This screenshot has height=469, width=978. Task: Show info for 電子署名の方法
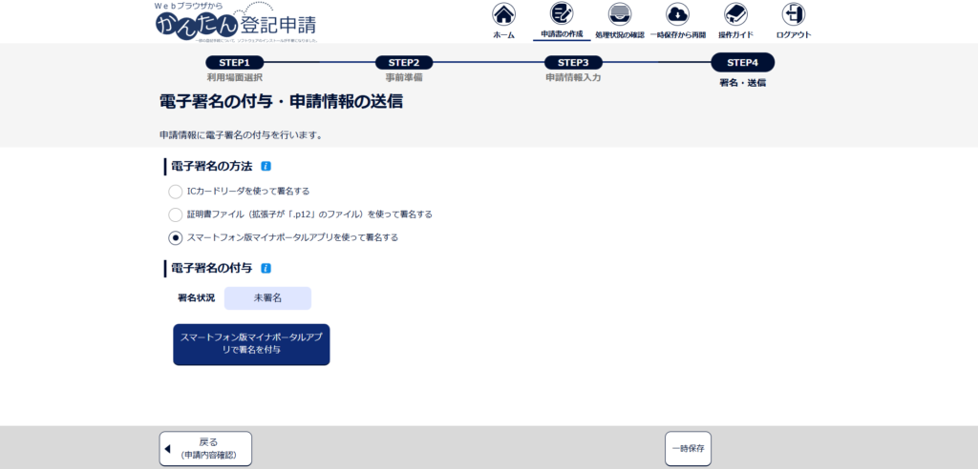pyautogui.click(x=266, y=166)
